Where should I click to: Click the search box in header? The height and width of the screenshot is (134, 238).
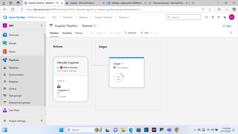(183, 17)
